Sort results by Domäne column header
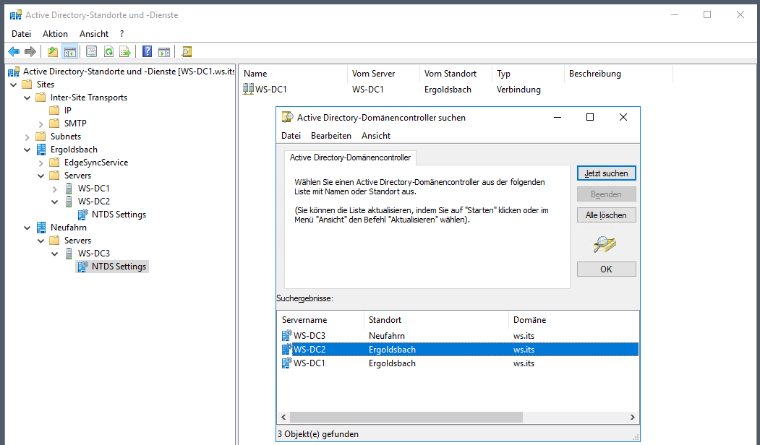Viewport: 760px width, 445px height. [x=573, y=319]
